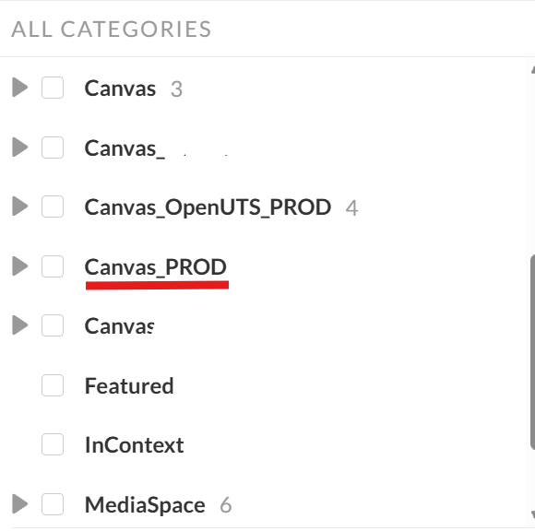Click the Canvas label next to count 3
The height and width of the screenshot is (531, 535).
[x=120, y=88]
